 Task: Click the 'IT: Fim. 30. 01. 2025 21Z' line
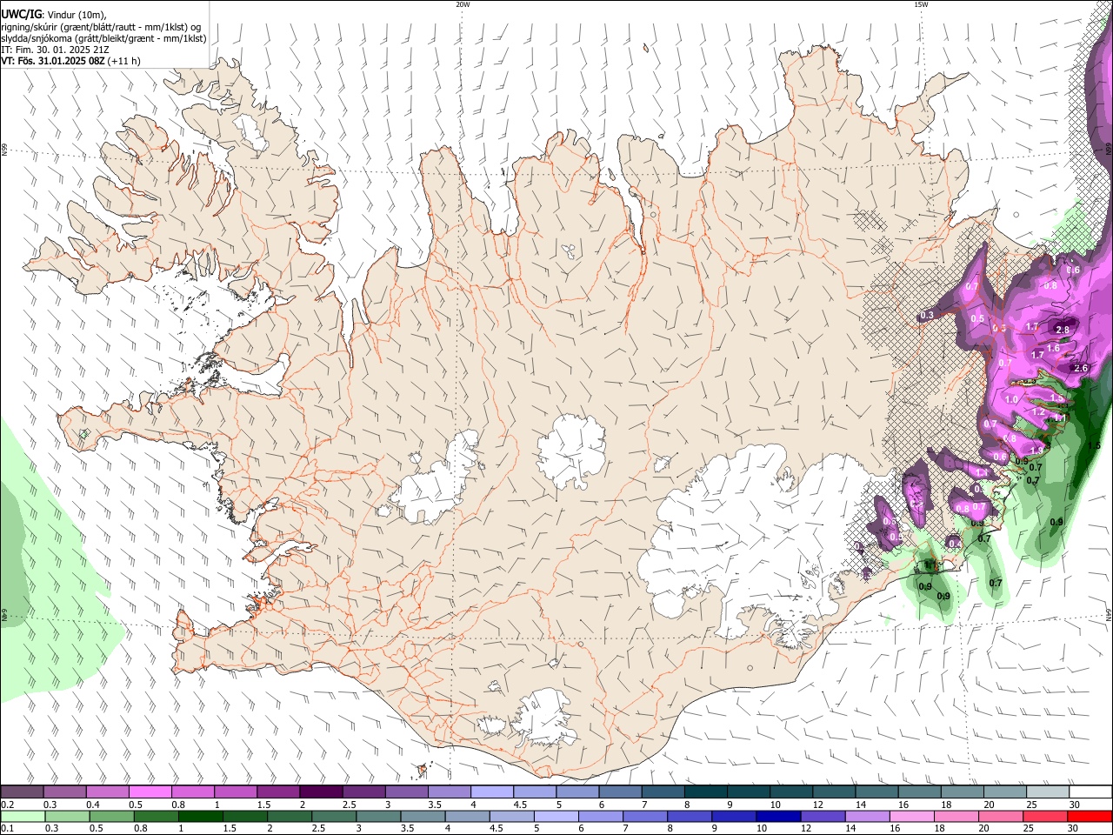55,50
